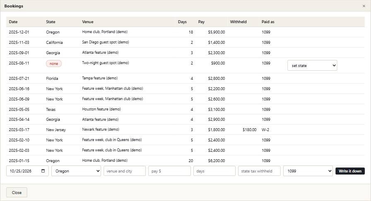This screenshot has height=201, width=371.
Task: Click the $1,800.00 pay value
Action: [217, 129]
